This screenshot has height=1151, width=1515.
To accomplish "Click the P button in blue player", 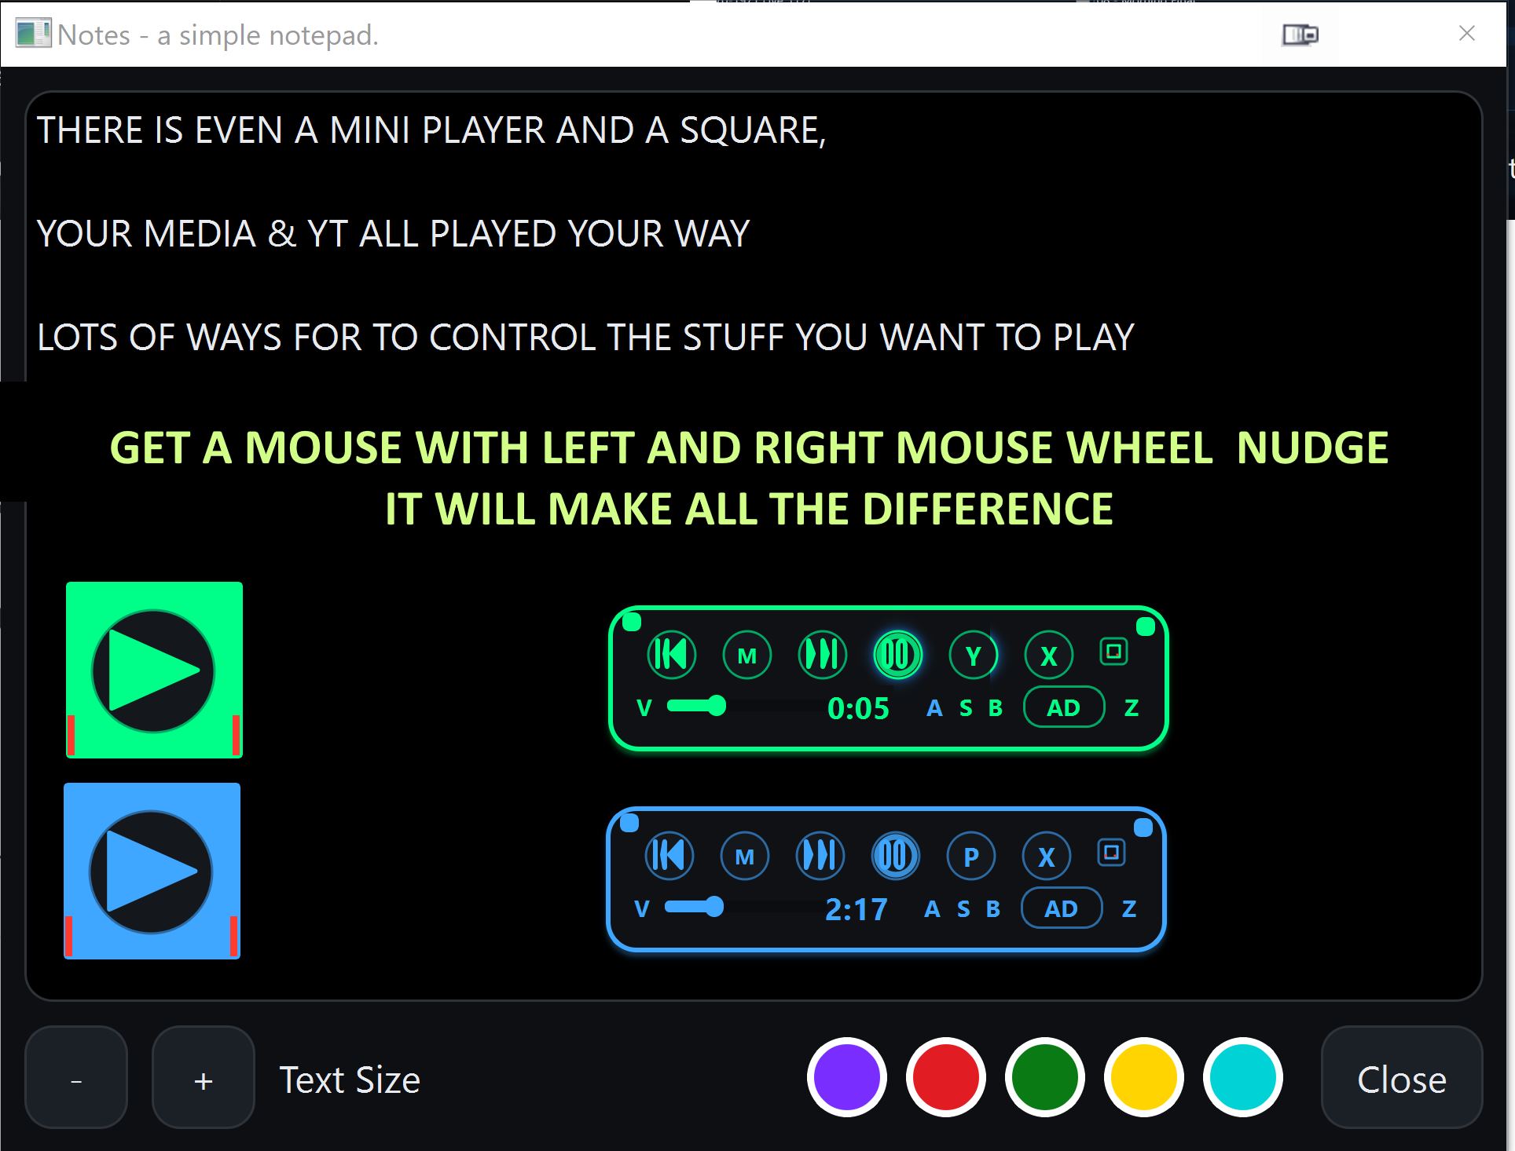I will [970, 856].
